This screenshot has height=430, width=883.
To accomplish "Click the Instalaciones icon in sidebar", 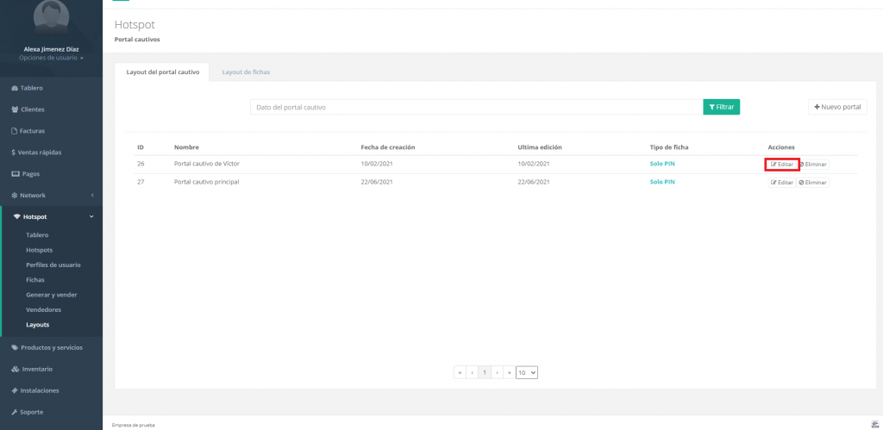I will tap(15, 390).
